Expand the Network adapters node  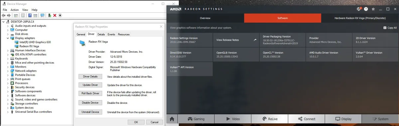tap(8, 71)
